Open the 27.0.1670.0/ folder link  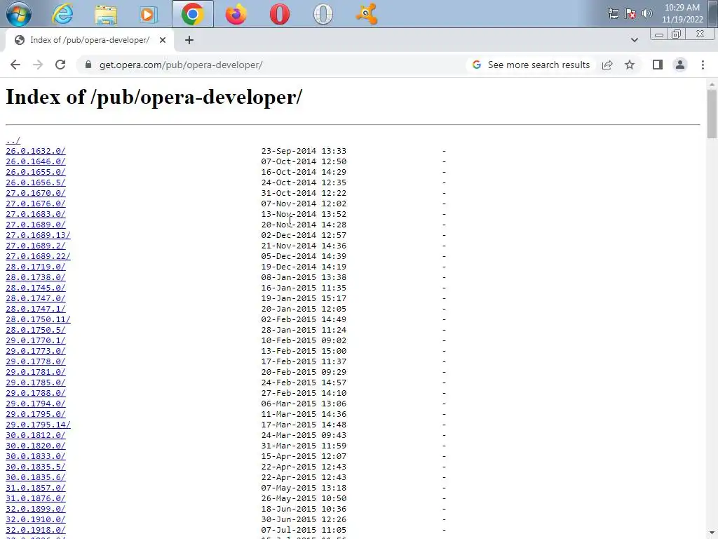[x=35, y=193]
